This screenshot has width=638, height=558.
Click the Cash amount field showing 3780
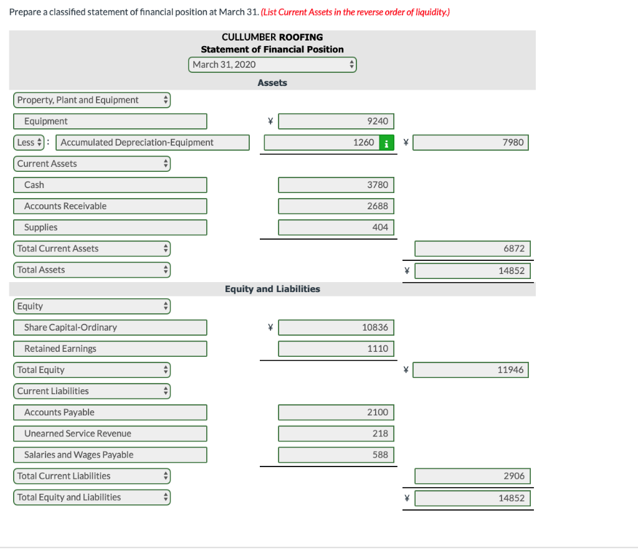tap(336, 184)
